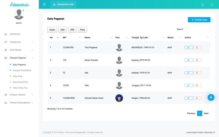
Task: Click the Tambah Data button
Action: pos(199,20)
